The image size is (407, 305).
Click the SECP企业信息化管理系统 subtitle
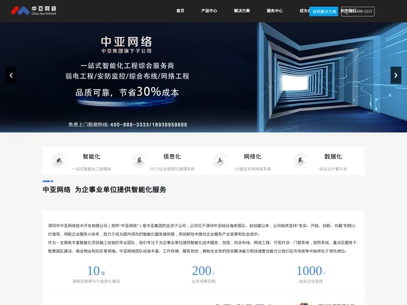(172, 169)
